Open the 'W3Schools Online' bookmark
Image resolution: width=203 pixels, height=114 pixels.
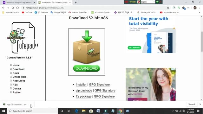[x=101, y=12]
